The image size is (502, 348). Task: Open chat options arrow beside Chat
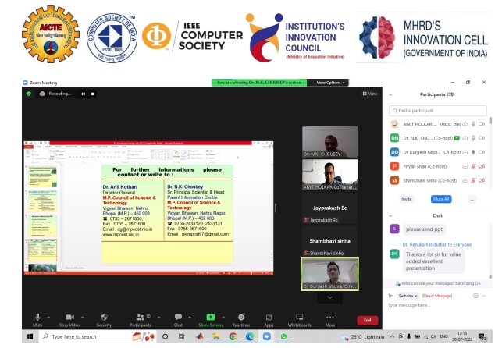pyautogui.click(x=190, y=318)
